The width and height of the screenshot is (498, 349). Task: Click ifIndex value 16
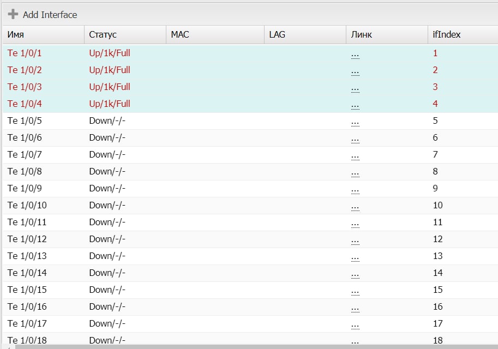[x=437, y=306]
